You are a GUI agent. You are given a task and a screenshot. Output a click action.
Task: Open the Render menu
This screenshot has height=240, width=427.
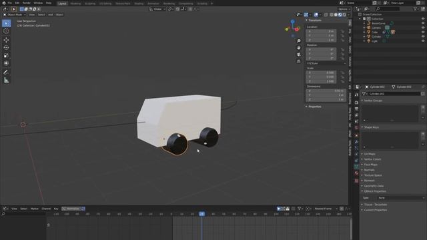click(27, 3)
